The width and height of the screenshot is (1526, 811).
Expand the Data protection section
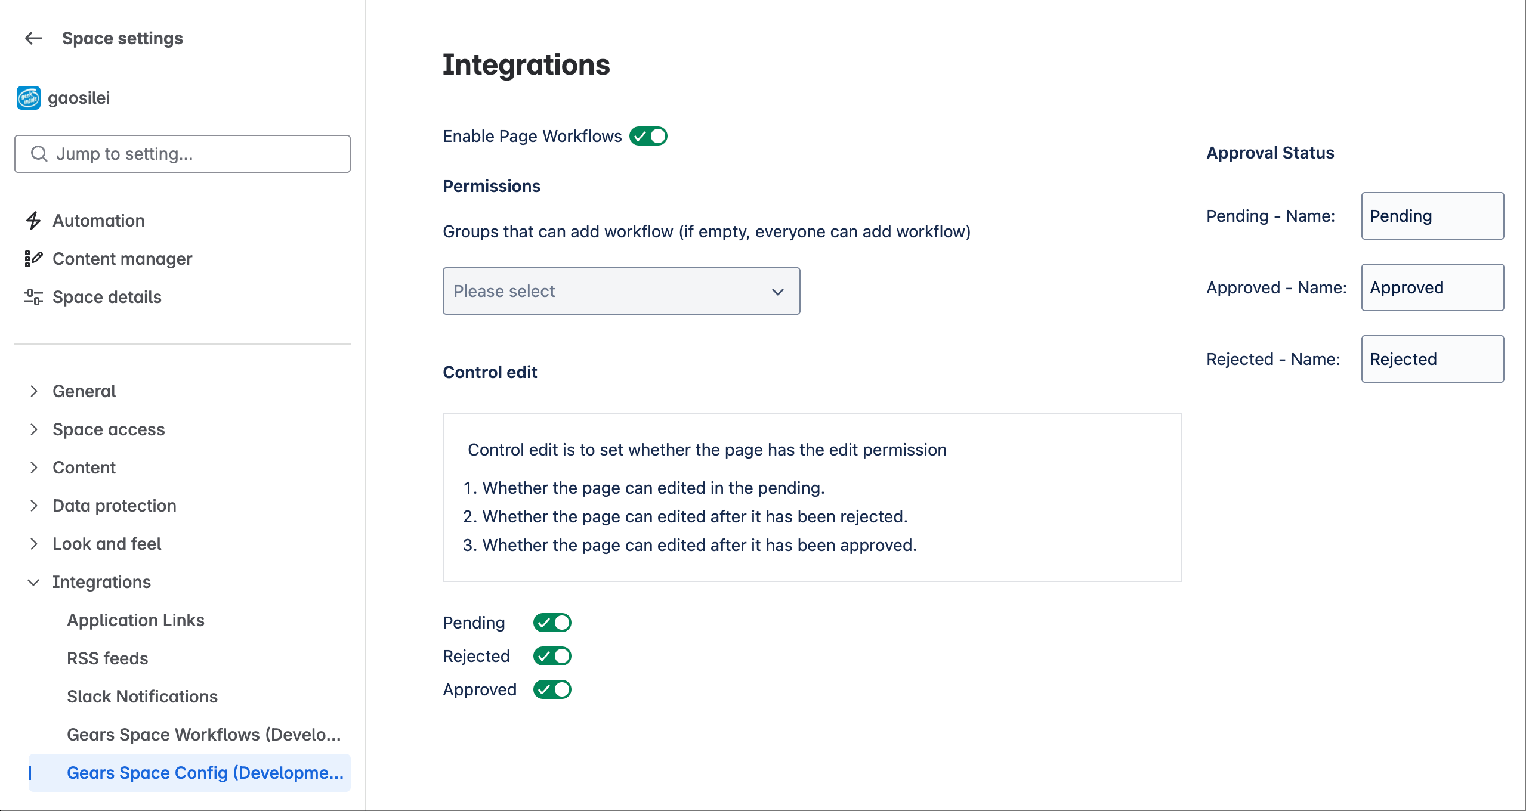pos(34,506)
